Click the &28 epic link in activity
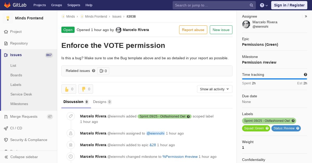312x163 pixels. [153, 145]
